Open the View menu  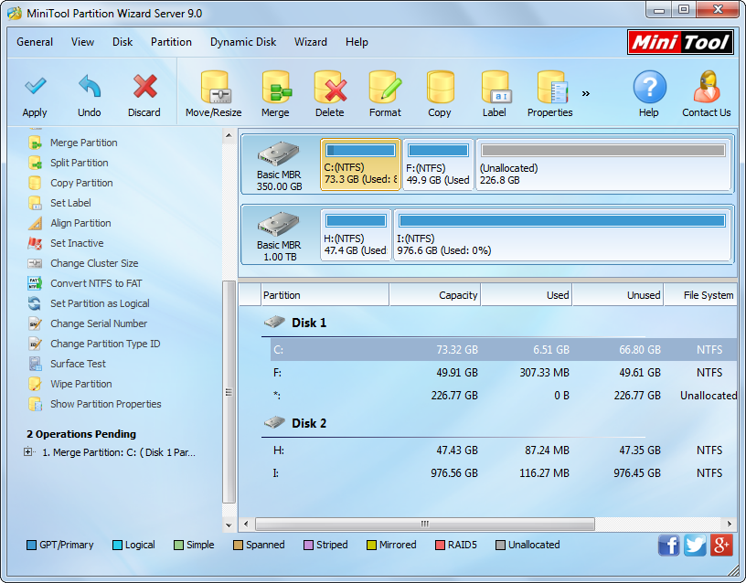[x=83, y=42]
